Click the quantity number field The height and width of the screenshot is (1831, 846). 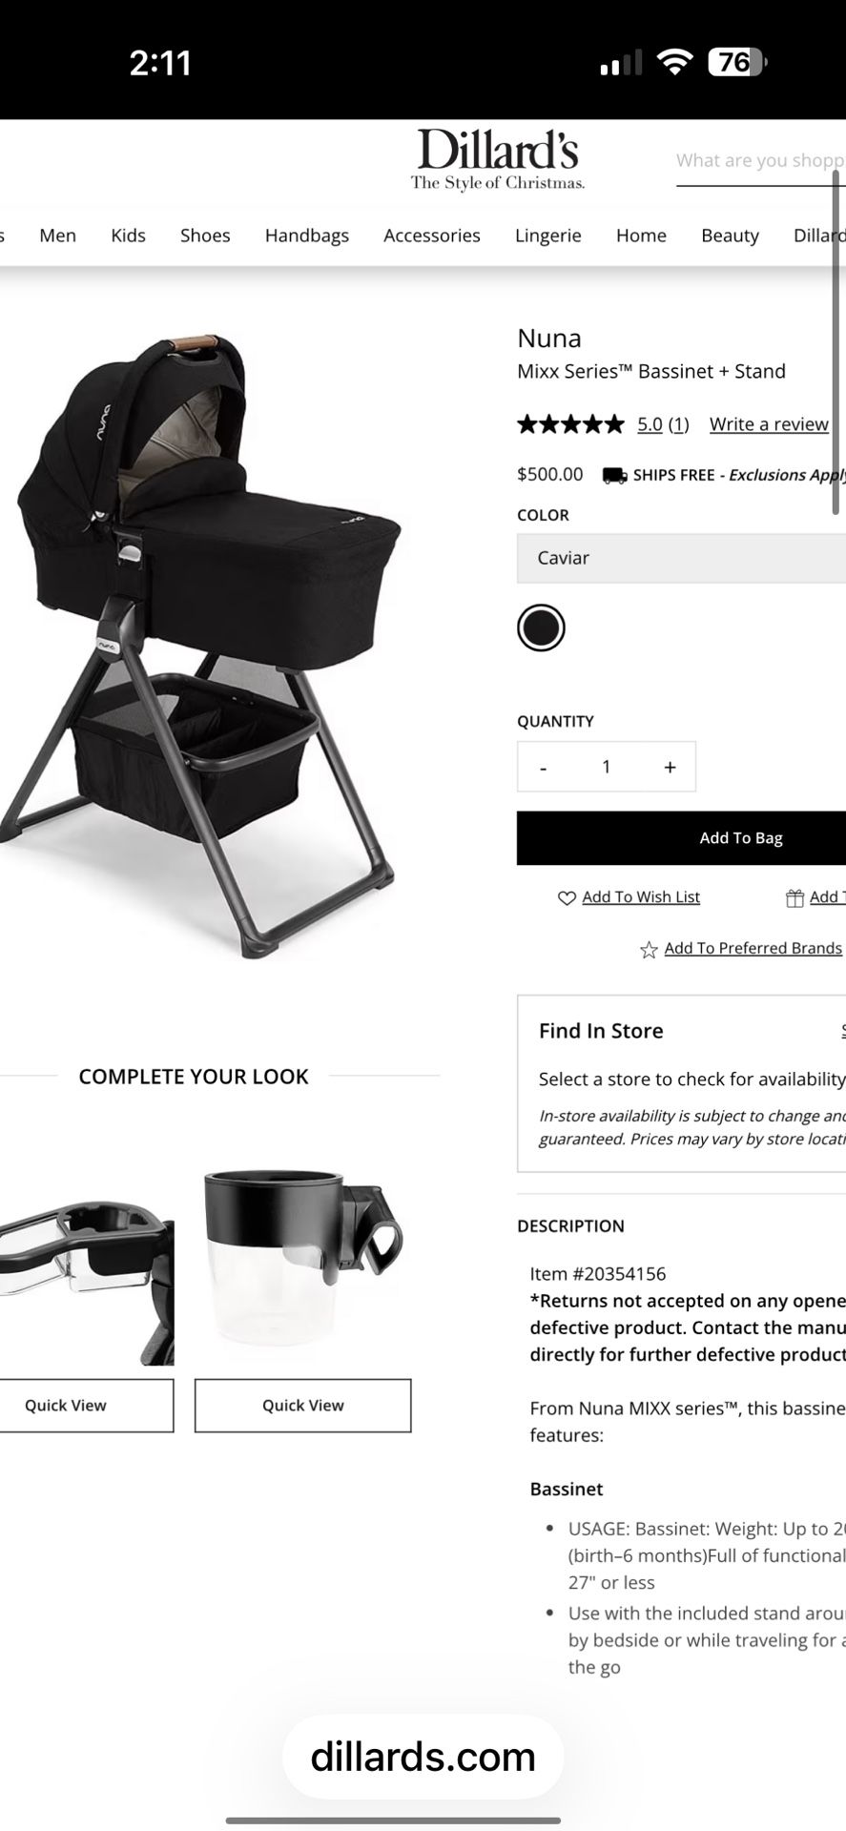[606, 767]
